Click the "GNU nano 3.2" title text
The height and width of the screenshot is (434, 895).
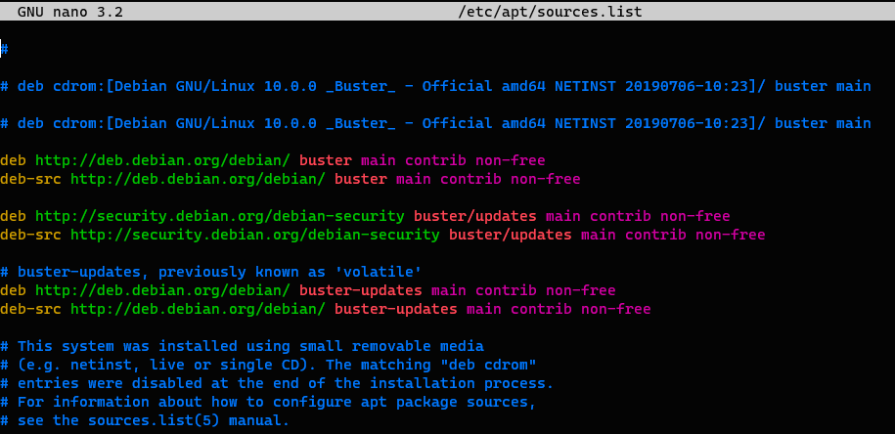70,12
